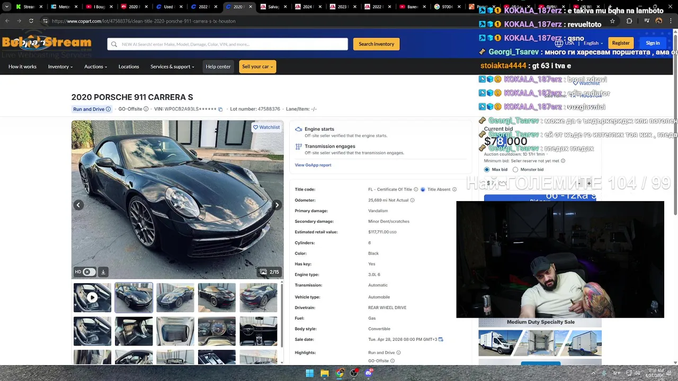Screen dimensions: 678x381
Task: Open Help center
Action: (x=218, y=67)
